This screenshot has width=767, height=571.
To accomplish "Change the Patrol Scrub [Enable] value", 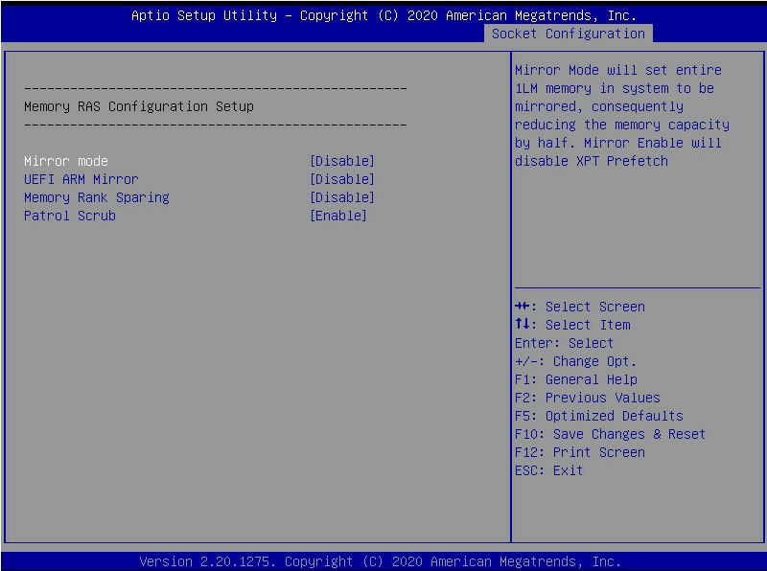I will pos(338,216).
